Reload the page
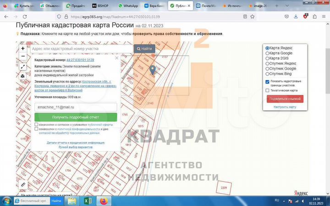330x206 pixels. click(25, 16)
